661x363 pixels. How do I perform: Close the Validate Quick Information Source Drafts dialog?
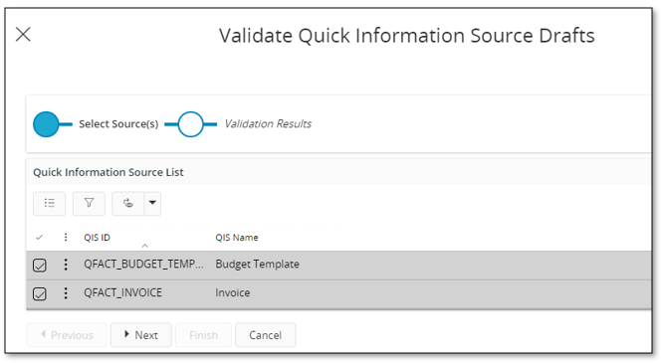(23, 34)
